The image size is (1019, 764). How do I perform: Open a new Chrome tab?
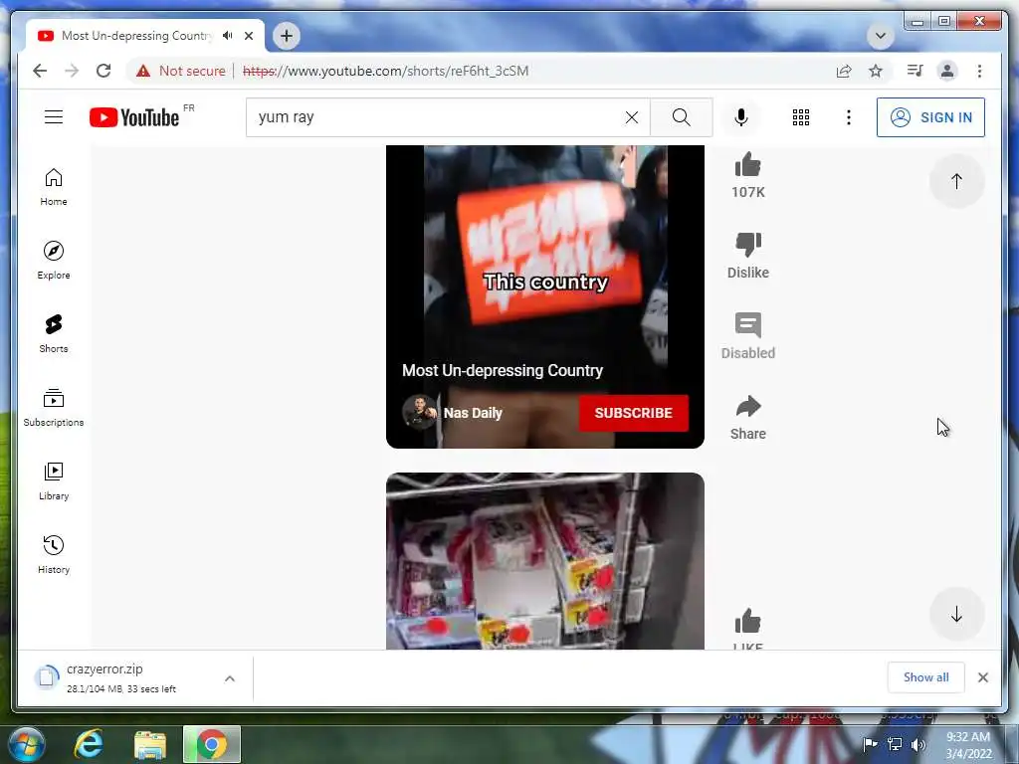click(x=287, y=36)
